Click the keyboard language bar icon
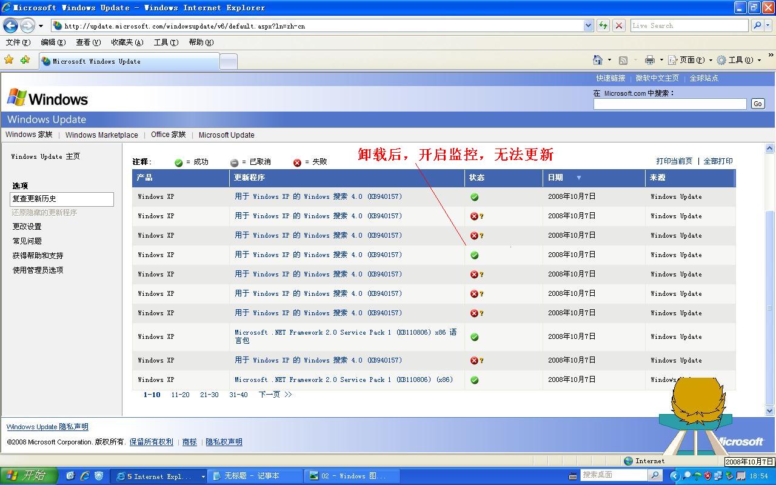Screen dimensions: 776x485 point(573,476)
